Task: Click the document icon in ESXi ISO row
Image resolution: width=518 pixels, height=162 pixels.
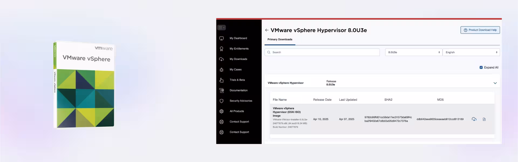Action: tap(484, 119)
